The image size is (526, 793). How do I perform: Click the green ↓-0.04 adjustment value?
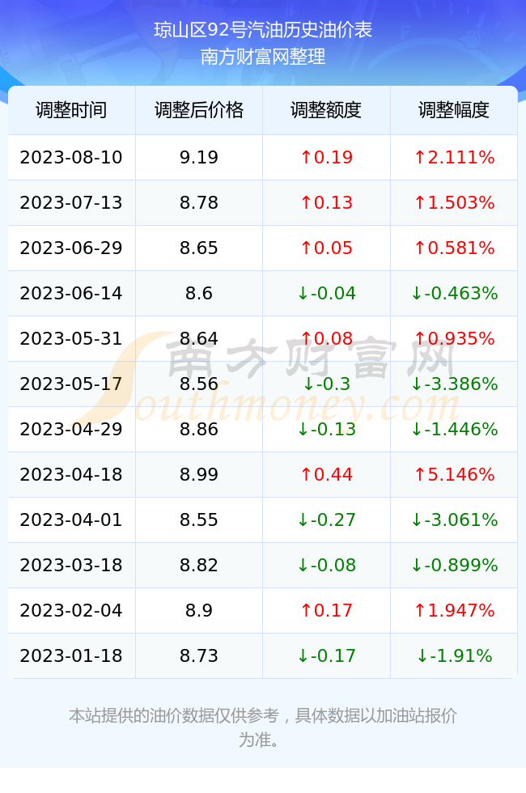326,293
